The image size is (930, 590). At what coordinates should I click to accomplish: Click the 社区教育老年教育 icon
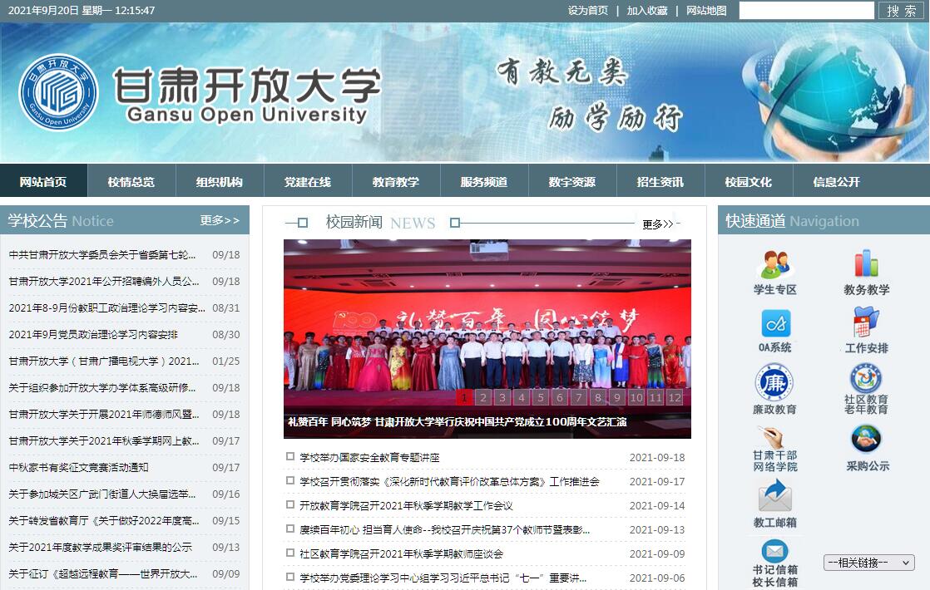tap(866, 379)
